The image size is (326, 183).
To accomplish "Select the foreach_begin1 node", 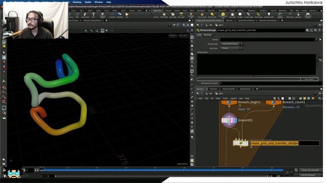I will coord(229,103).
